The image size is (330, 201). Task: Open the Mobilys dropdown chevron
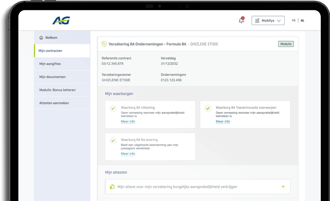click(x=279, y=21)
